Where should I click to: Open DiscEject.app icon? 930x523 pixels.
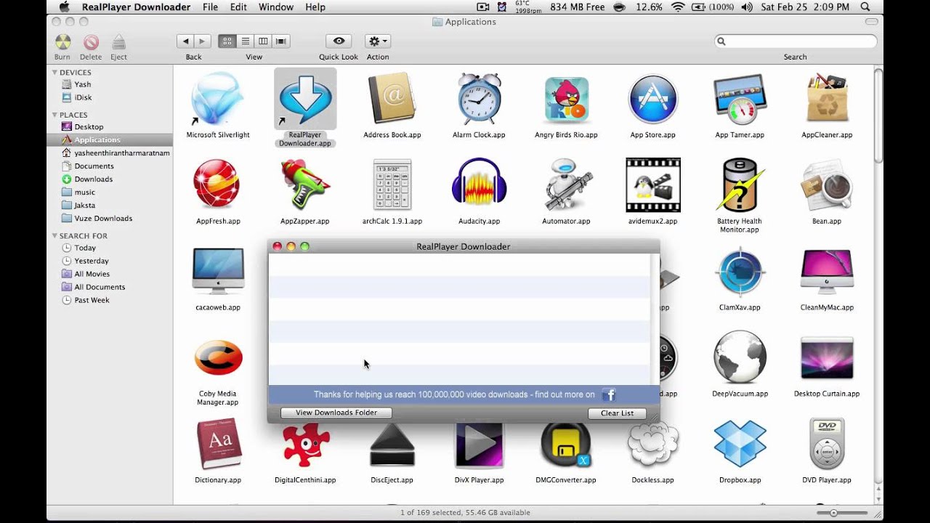coord(392,445)
